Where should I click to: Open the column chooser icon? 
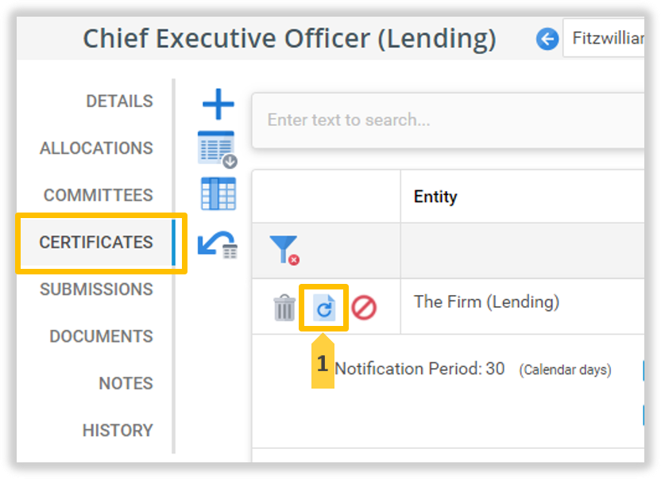pyautogui.click(x=218, y=194)
